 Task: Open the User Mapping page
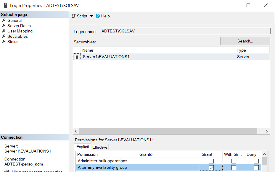20,31
